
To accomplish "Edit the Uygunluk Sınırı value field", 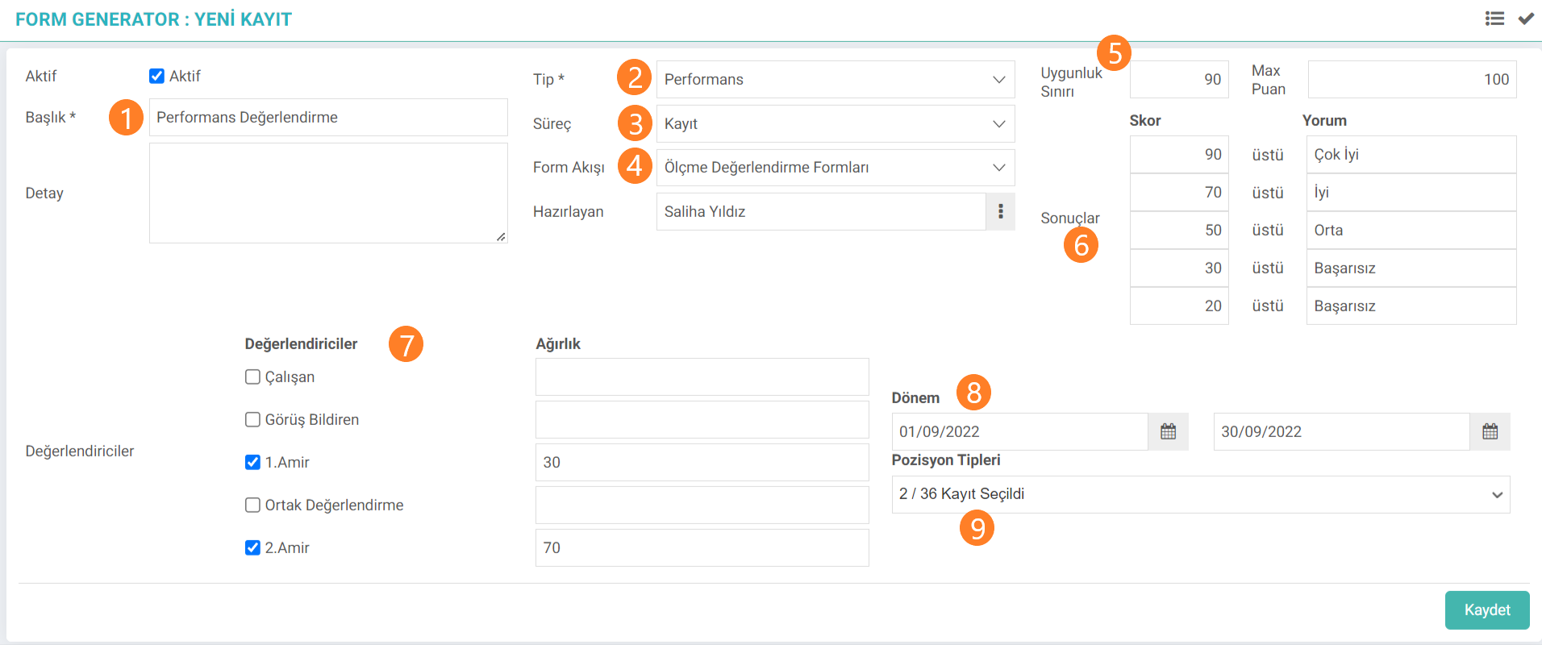I will (1179, 79).
